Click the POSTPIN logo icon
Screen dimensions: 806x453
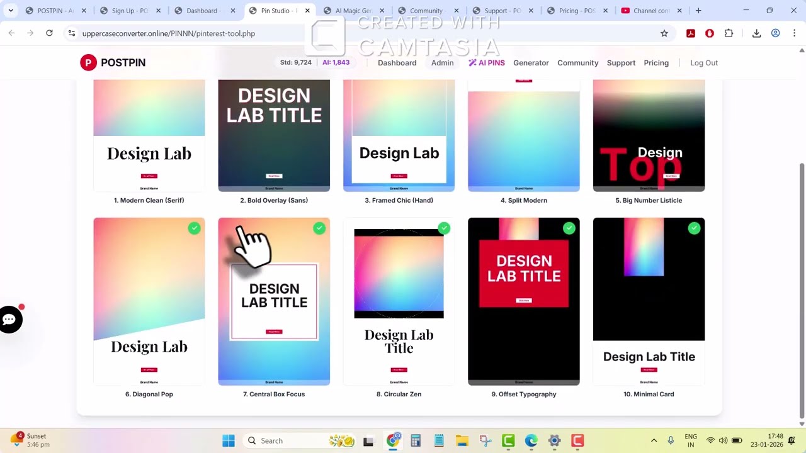[x=88, y=62]
